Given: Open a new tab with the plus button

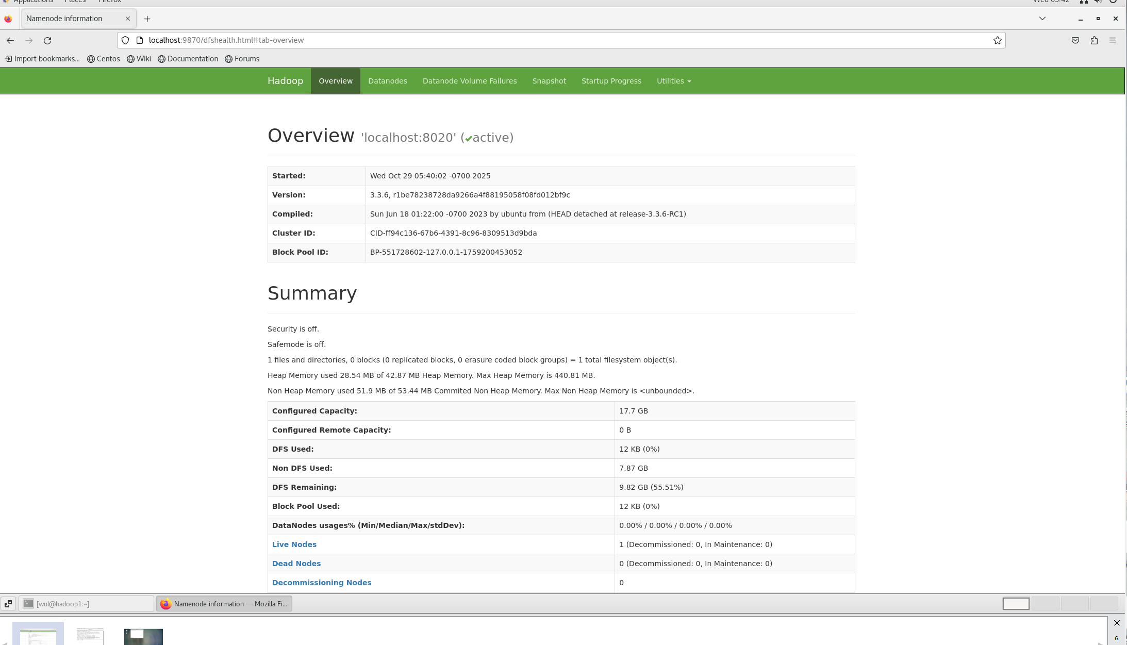Looking at the screenshot, I should point(147,19).
